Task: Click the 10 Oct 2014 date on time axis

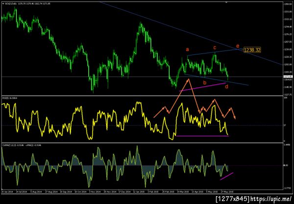Action: pos(80,192)
